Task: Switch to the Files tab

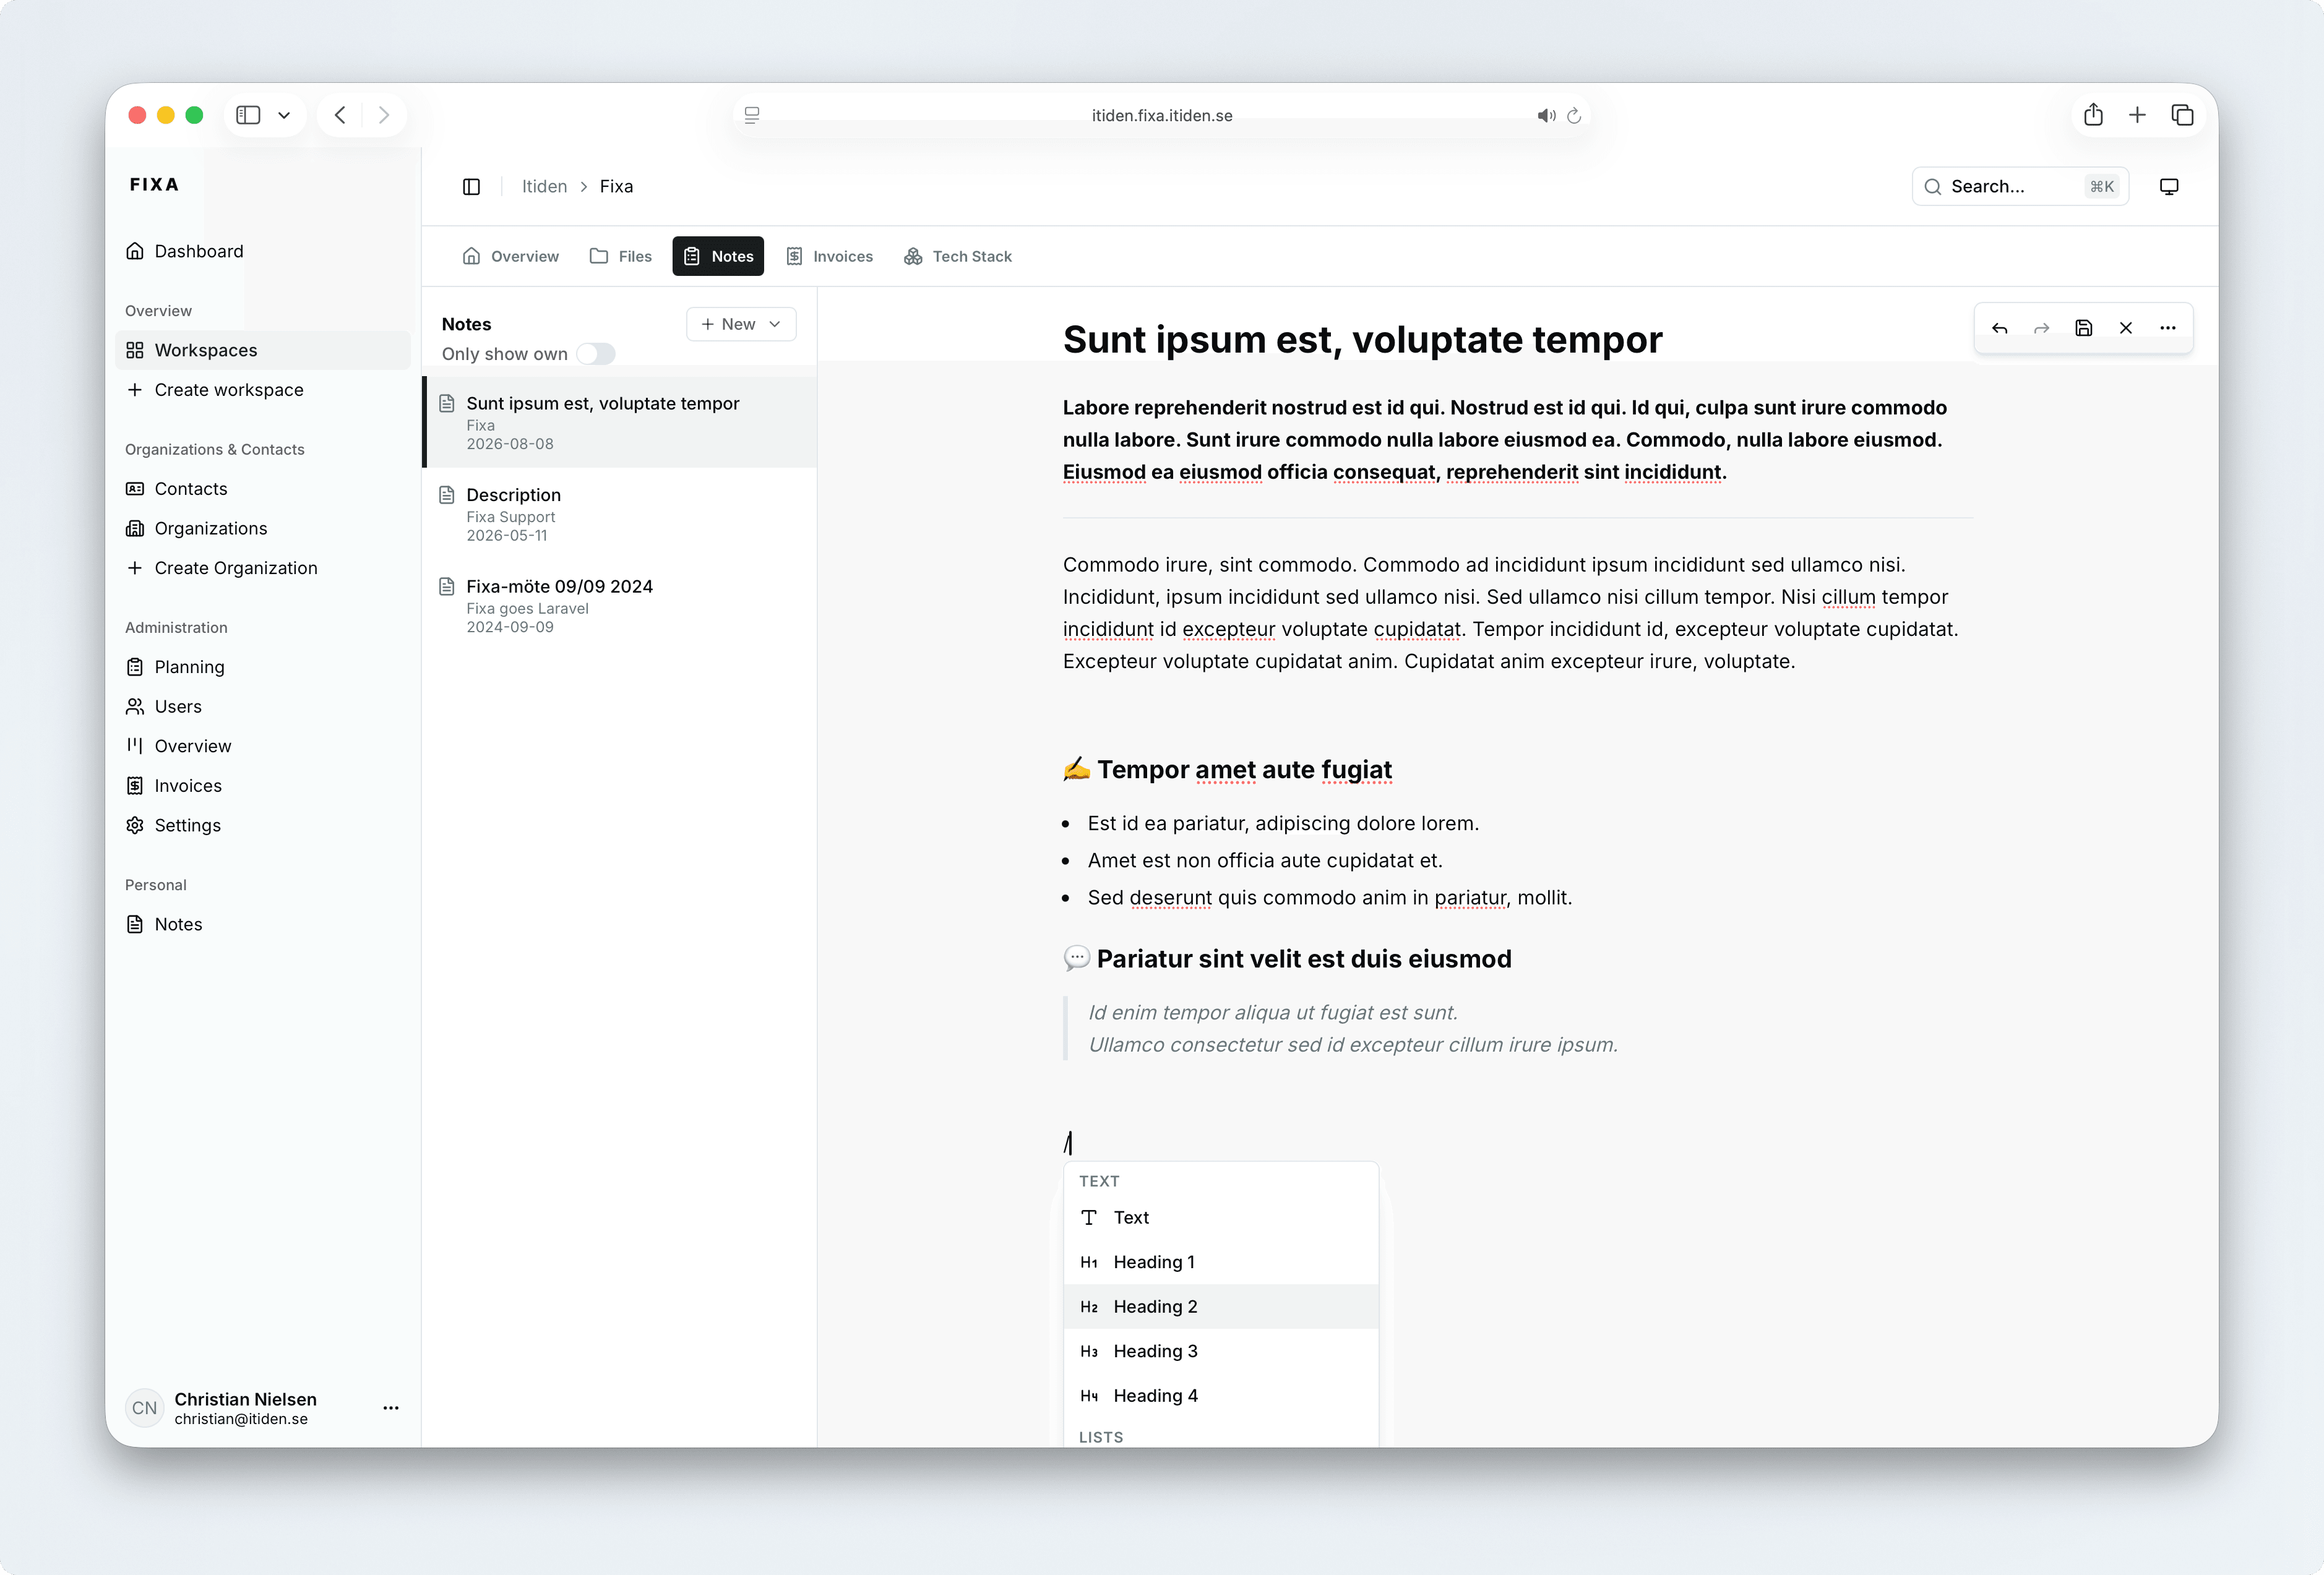Action: 620,257
